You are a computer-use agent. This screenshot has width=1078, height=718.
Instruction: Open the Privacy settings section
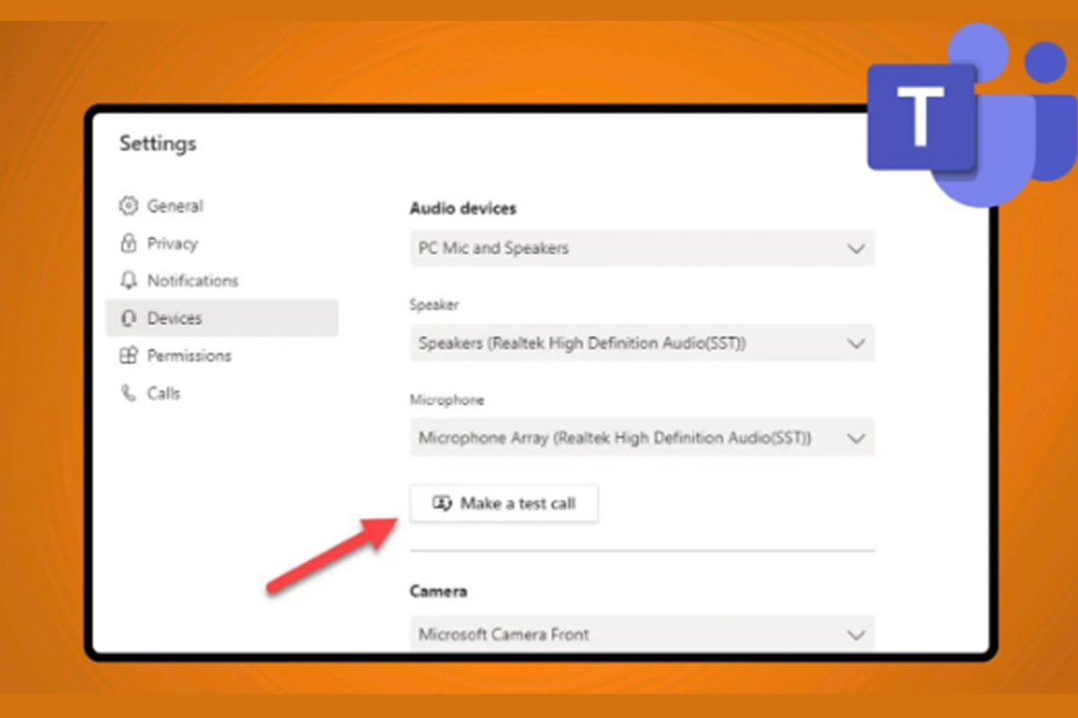(x=171, y=243)
